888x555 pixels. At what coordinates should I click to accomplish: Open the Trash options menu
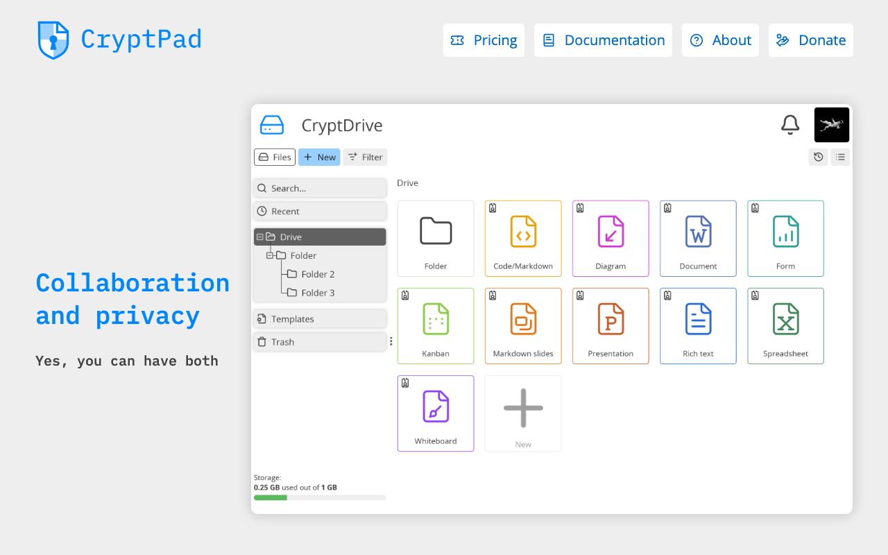(391, 341)
